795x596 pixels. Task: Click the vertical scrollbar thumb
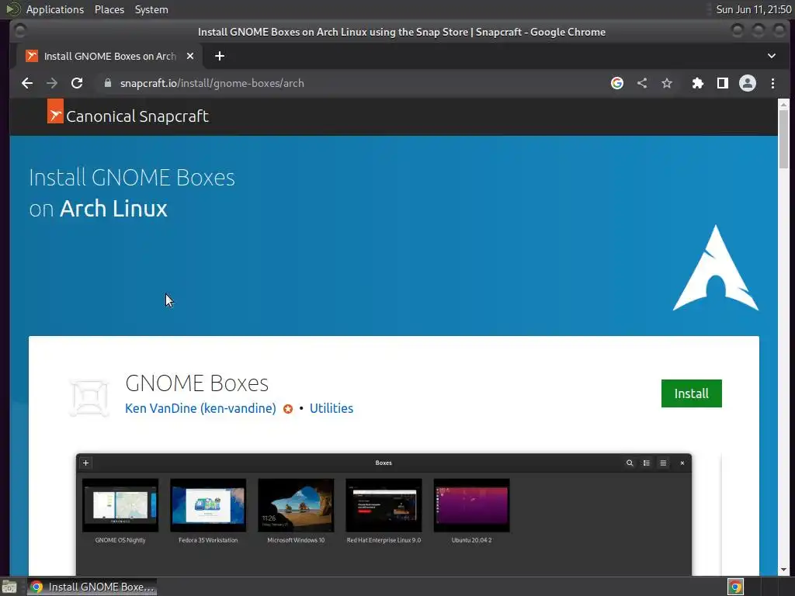783,140
